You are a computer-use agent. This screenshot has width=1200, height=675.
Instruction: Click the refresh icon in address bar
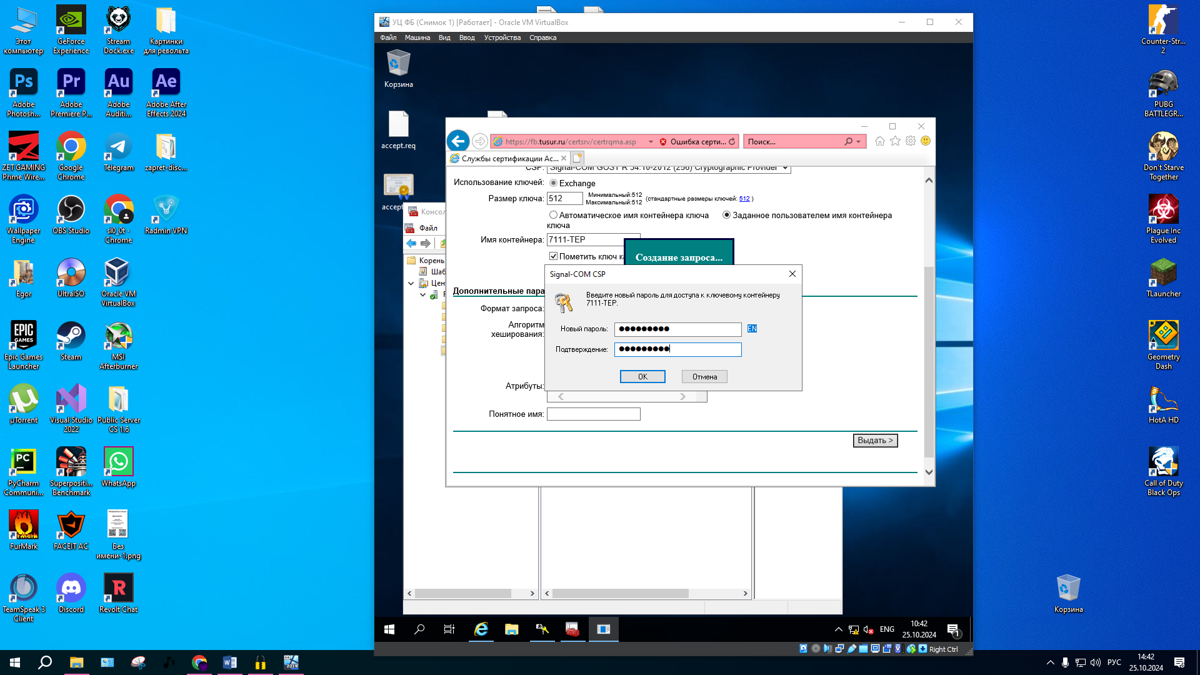(x=732, y=142)
